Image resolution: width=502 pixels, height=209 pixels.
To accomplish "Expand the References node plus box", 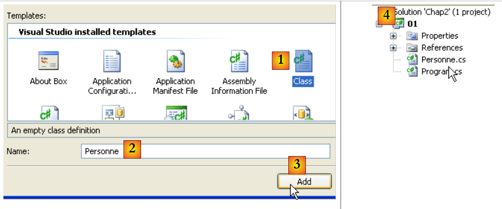I will pos(393,48).
